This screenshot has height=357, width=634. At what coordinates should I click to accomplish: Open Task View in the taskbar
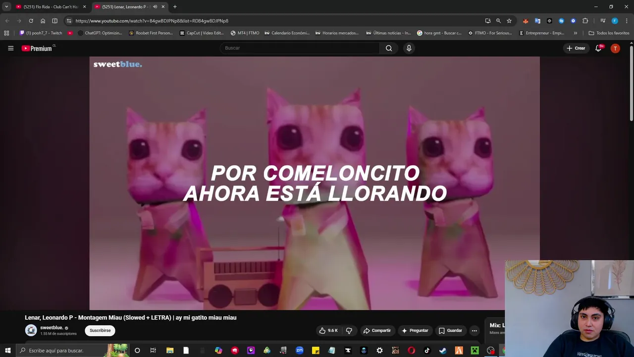pos(153,351)
